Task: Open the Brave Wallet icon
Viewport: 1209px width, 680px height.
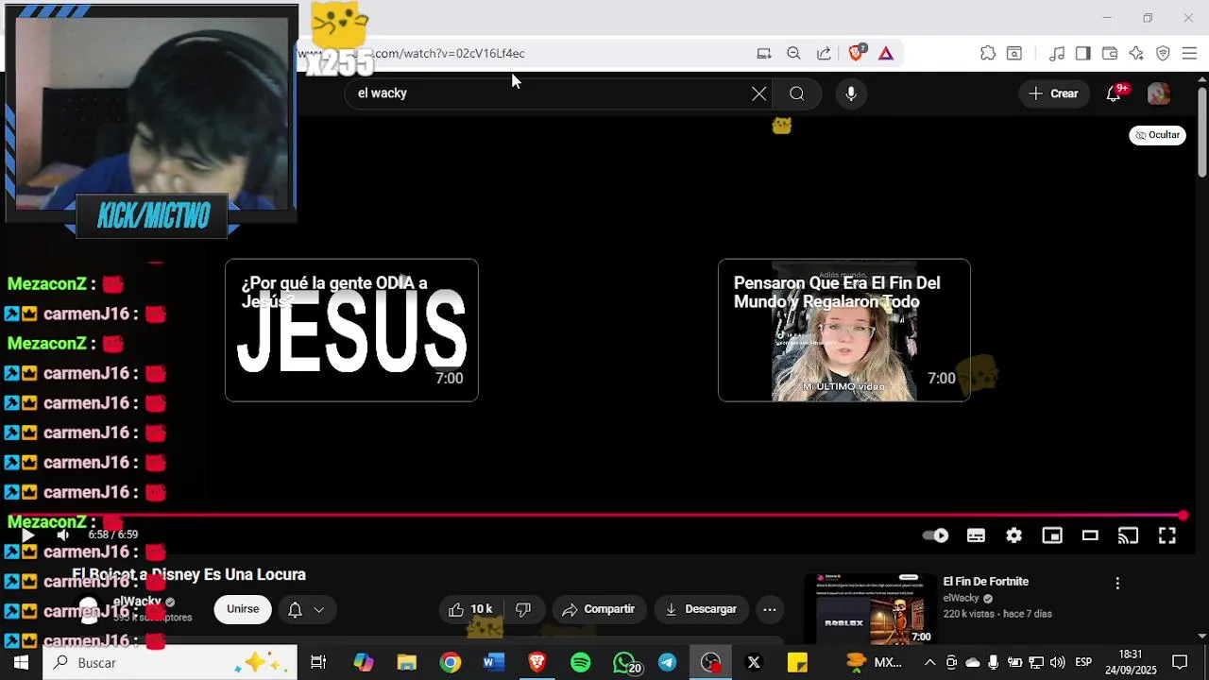Action: [1110, 53]
